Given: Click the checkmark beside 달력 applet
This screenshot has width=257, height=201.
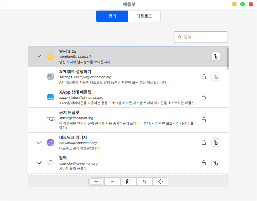Looking at the screenshot, I should 39,163.
